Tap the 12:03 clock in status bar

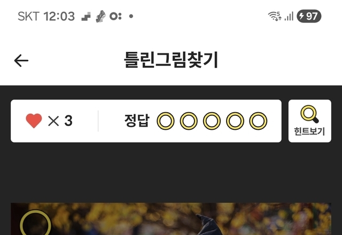[x=59, y=17]
